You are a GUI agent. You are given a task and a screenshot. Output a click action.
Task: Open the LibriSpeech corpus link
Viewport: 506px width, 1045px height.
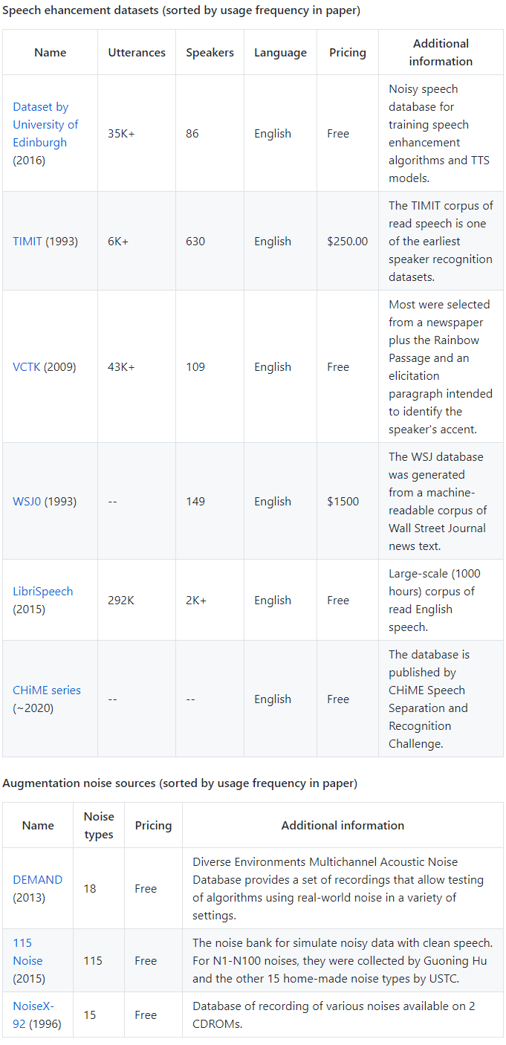42,592
